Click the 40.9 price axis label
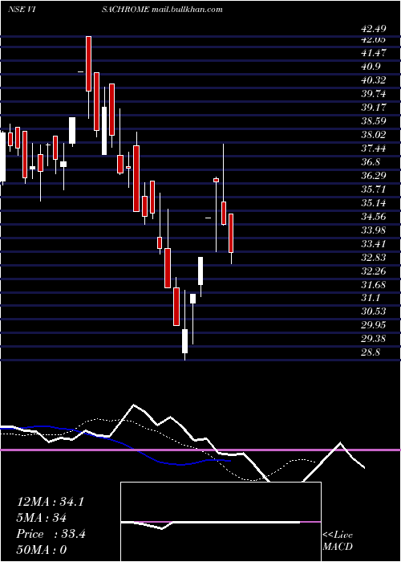This screenshot has width=401, height=562. [x=371, y=67]
